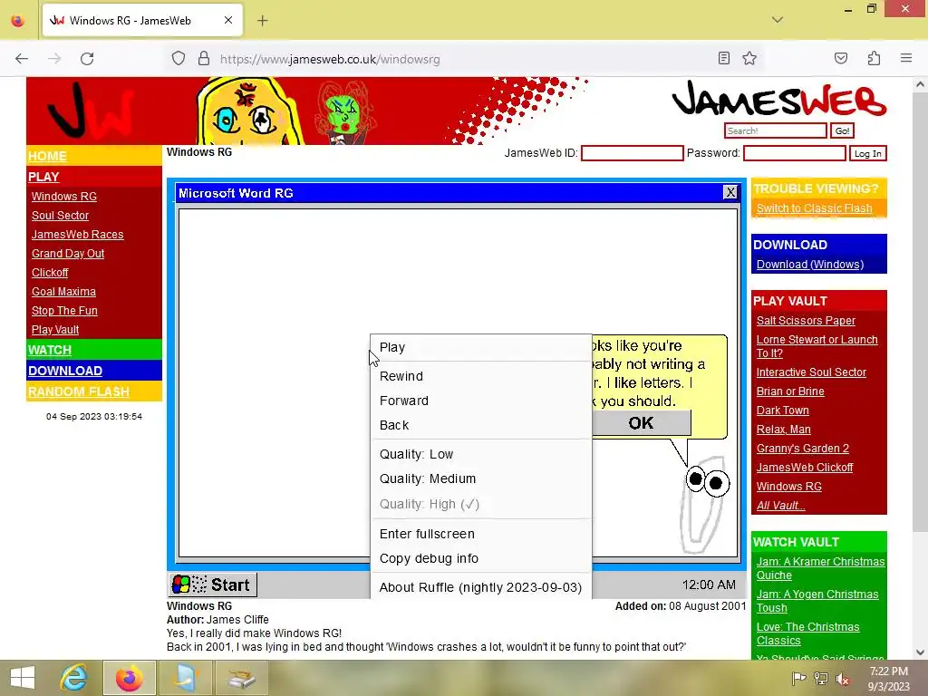Viewport: 928px width, 696px height.
Task: Open the extensions puzzle icon
Action: click(x=874, y=58)
